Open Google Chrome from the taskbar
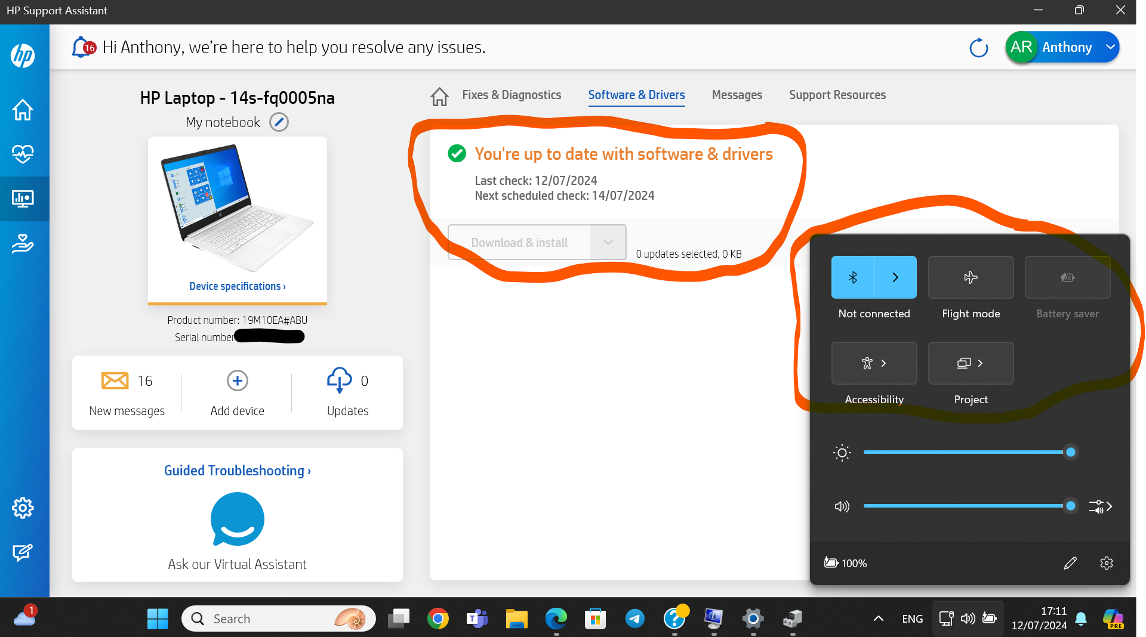The width and height of the screenshot is (1146, 637). pyautogui.click(x=438, y=619)
